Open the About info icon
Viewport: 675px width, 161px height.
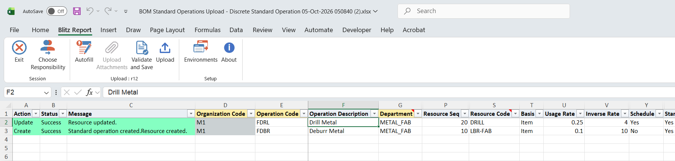[x=229, y=48]
